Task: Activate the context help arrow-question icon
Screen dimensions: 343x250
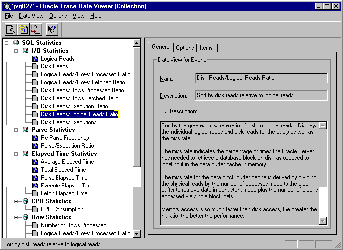Action: pos(52,29)
